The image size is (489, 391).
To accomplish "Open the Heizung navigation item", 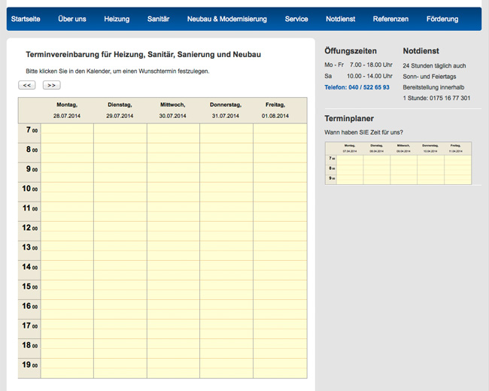I will click(x=117, y=19).
